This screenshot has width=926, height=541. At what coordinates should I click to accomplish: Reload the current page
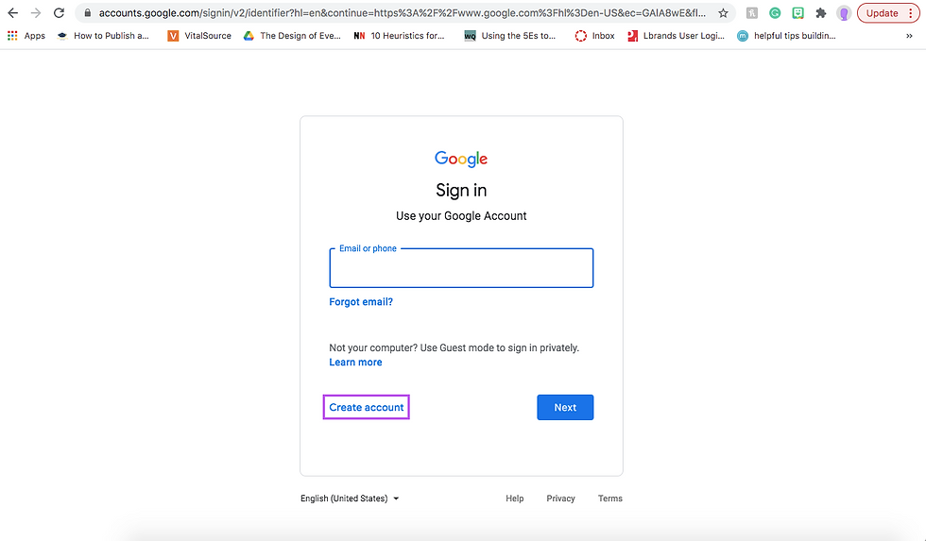click(60, 13)
